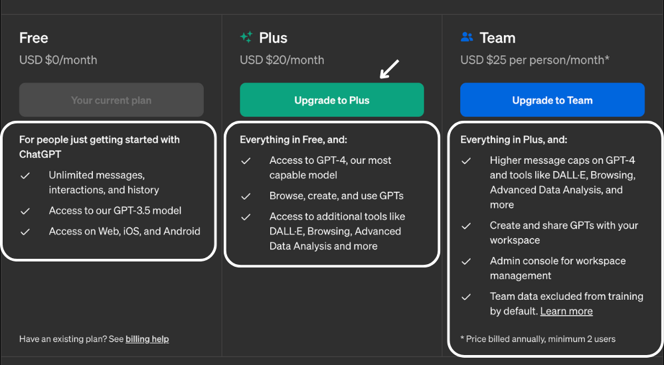Open the Learn more link under Team

[566, 311]
